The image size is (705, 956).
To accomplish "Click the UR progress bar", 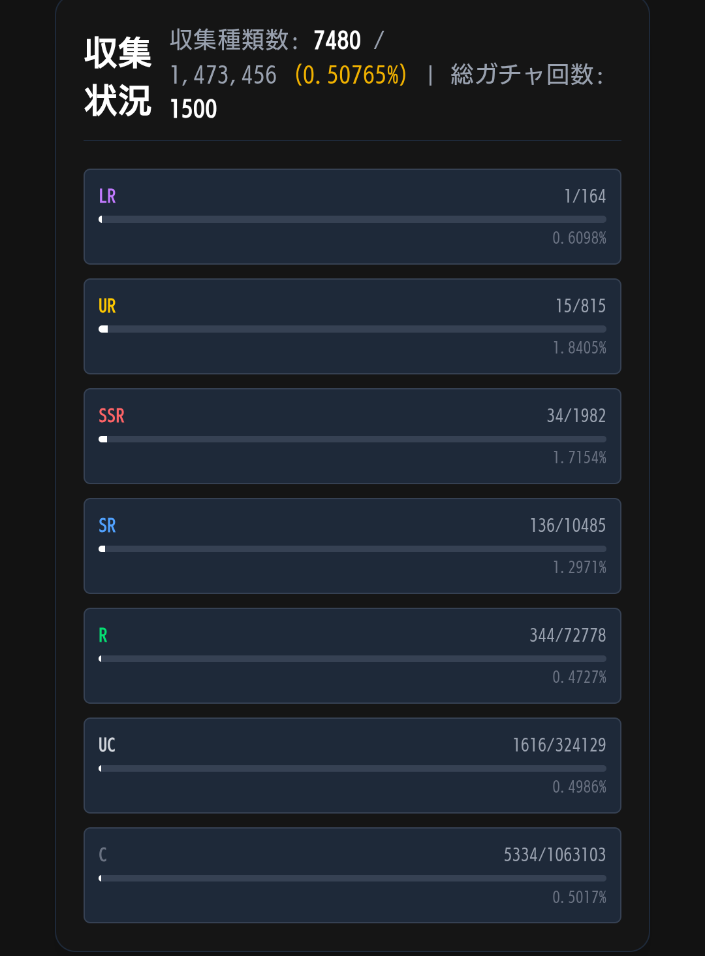I will pyautogui.click(x=352, y=329).
